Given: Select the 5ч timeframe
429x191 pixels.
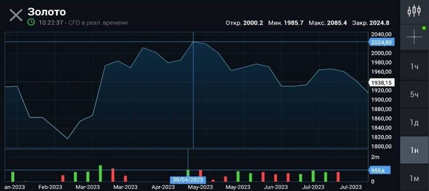Looking at the screenshot, I should pyautogui.click(x=414, y=95).
